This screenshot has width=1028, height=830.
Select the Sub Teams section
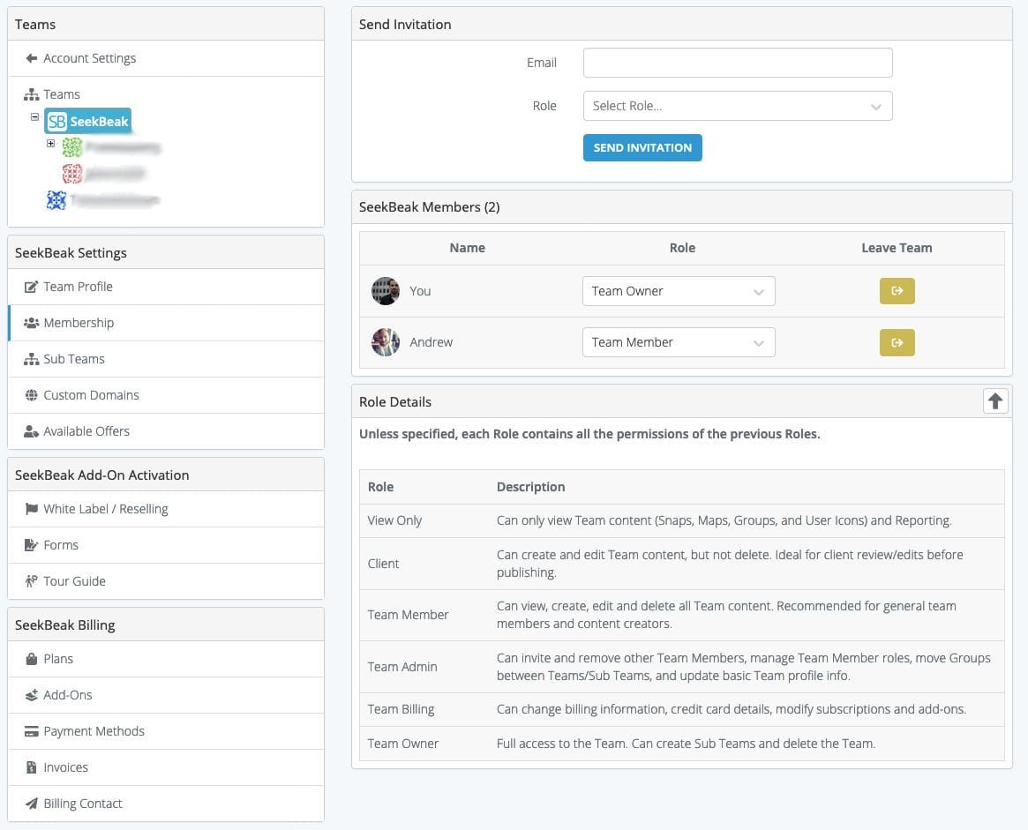click(72, 358)
